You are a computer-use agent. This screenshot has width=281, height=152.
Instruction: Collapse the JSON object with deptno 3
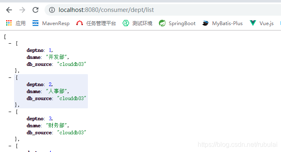point(10,112)
